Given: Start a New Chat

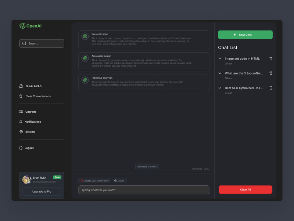Looking at the screenshot, I should point(245,35).
